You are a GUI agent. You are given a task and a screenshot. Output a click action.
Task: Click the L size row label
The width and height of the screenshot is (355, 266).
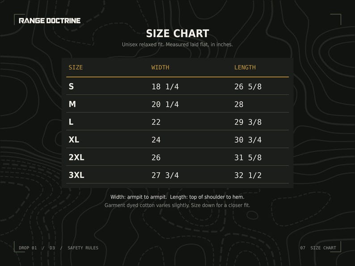coord(71,122)
